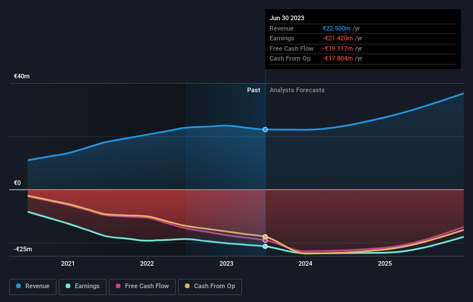Click the Cash From Op label in tooltip
The width and height of the screenshot is (473, 302).
[290, 59]
